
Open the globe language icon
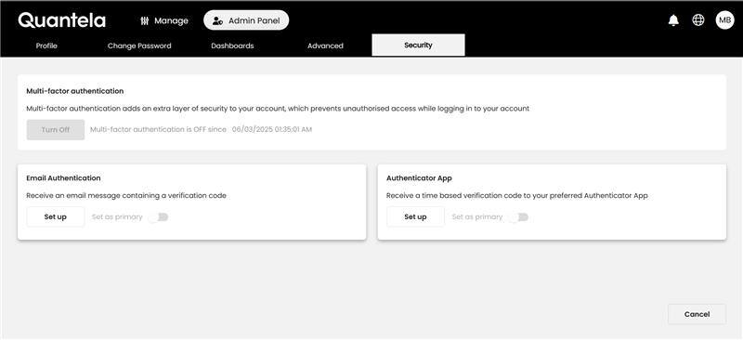[698, 20]
